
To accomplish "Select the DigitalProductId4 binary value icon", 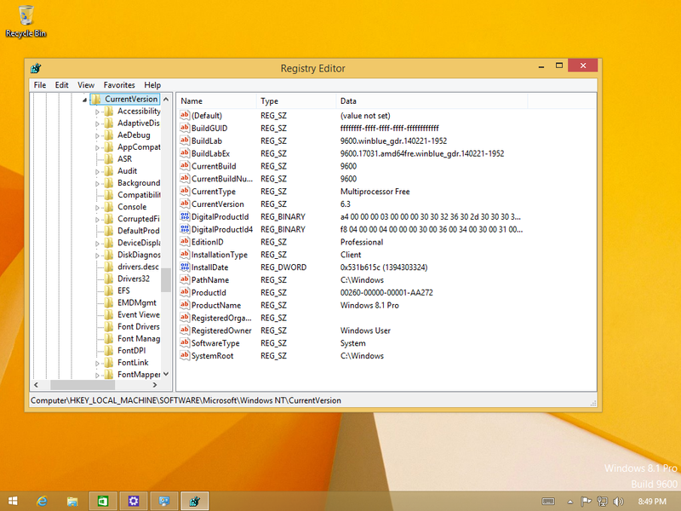I will click(185, 229).
